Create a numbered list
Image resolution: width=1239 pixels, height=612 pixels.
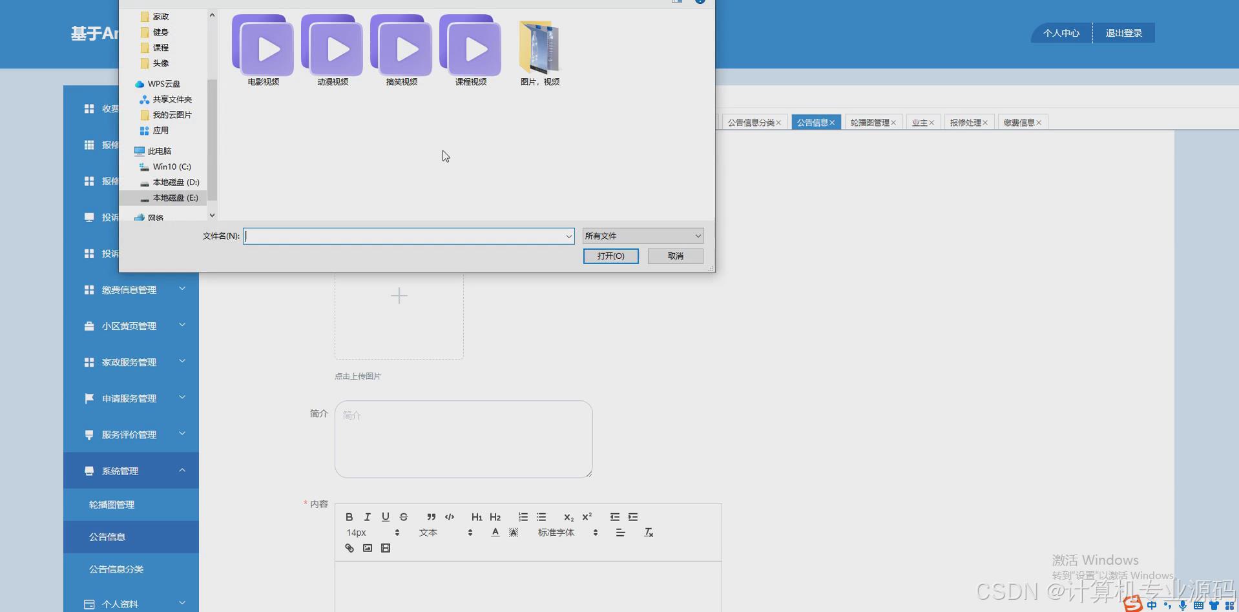pyautogui.click(x=523, y=517)
